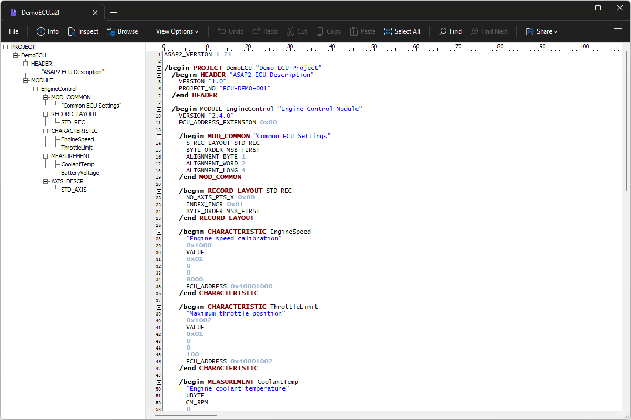
Task: Cut the selected text
Action: click(297, 31)
